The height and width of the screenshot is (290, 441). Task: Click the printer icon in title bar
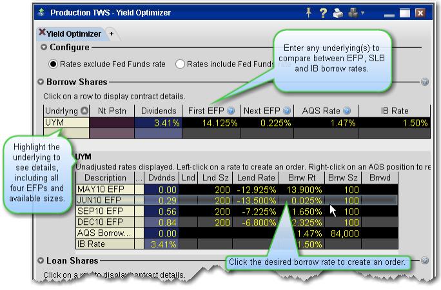tap(338, 12)
